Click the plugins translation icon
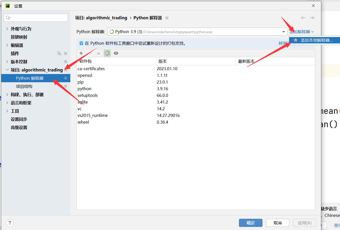Screen dimensions: 340x230 (x=59, y=53)
